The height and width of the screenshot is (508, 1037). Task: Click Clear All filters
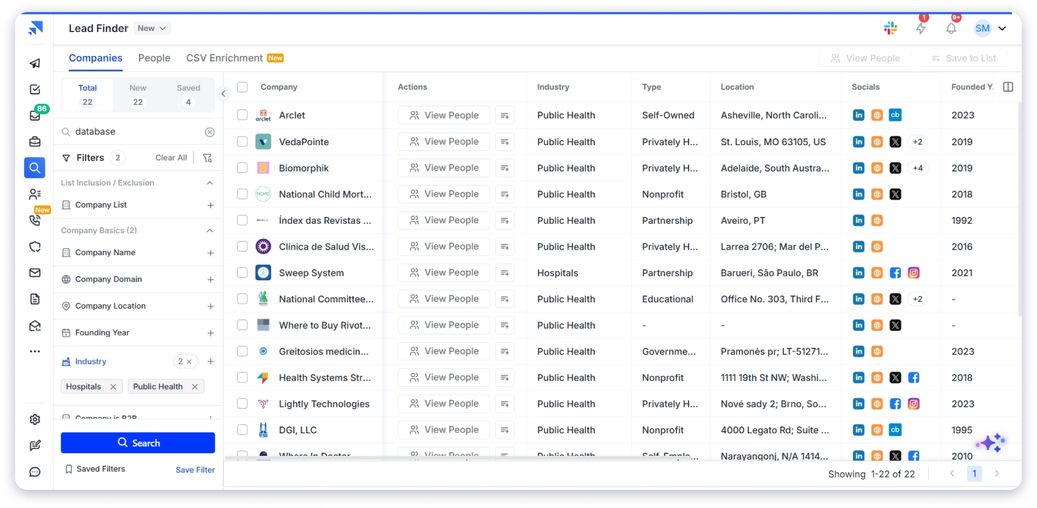171,158
